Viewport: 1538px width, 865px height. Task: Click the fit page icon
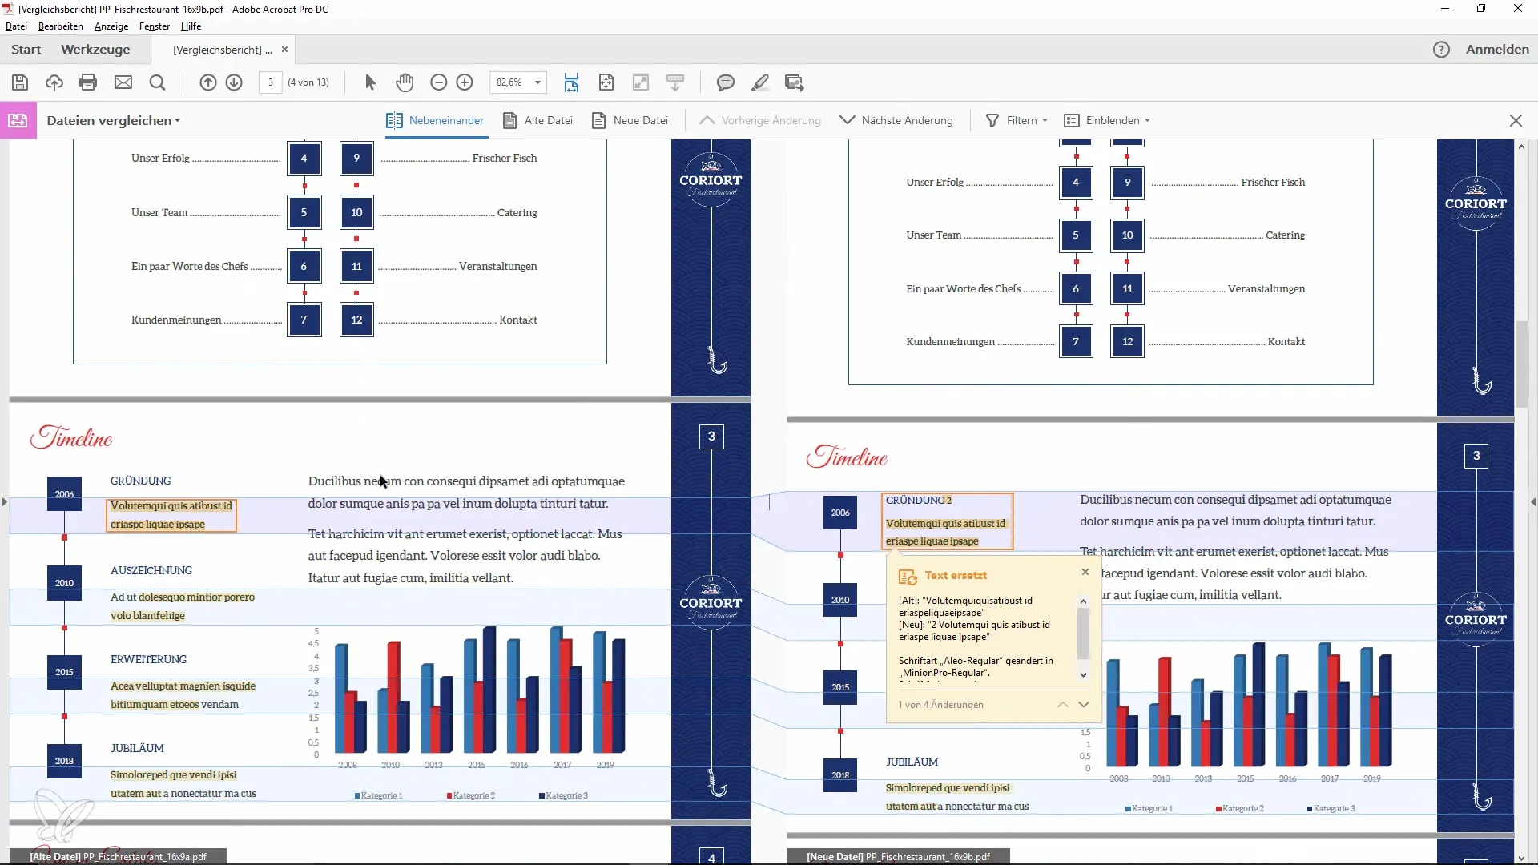coord(606,82)
